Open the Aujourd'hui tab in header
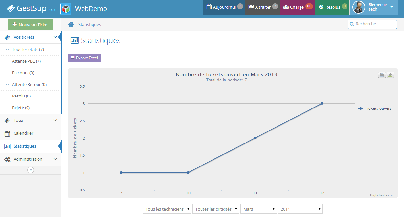The height and width of the screenshot is (217, 404). [224, 7]
